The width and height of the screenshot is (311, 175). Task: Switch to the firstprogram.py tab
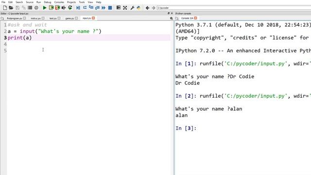pyautogui.click(x=14, y=18)
